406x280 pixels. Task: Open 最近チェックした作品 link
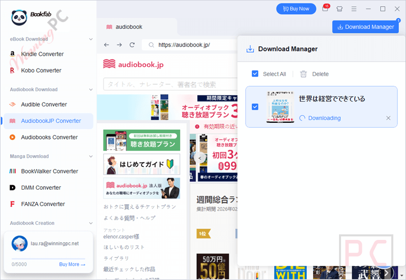coord(129,269)
